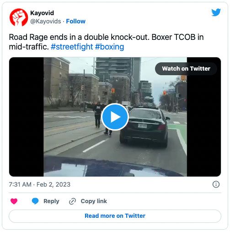This screenshot has width=230, height=232.
Task: Open the @Kayovids handle
Action: coord(46,21)
